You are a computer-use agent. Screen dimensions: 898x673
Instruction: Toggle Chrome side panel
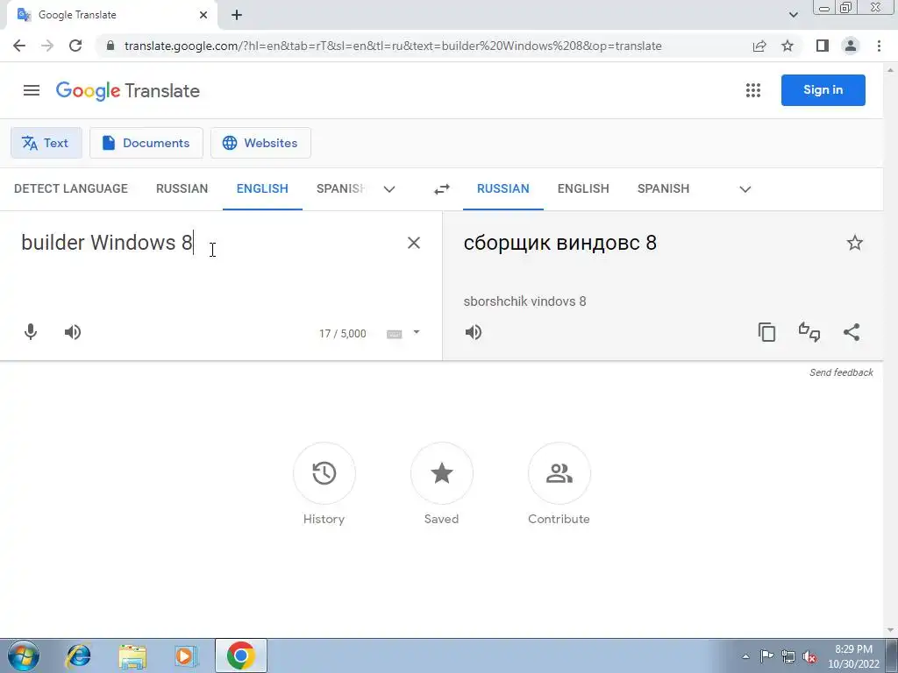click(x=823, y=46)
